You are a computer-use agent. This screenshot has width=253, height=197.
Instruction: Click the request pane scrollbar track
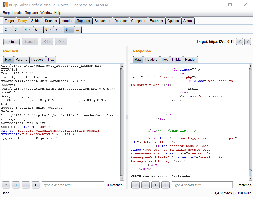122,122
